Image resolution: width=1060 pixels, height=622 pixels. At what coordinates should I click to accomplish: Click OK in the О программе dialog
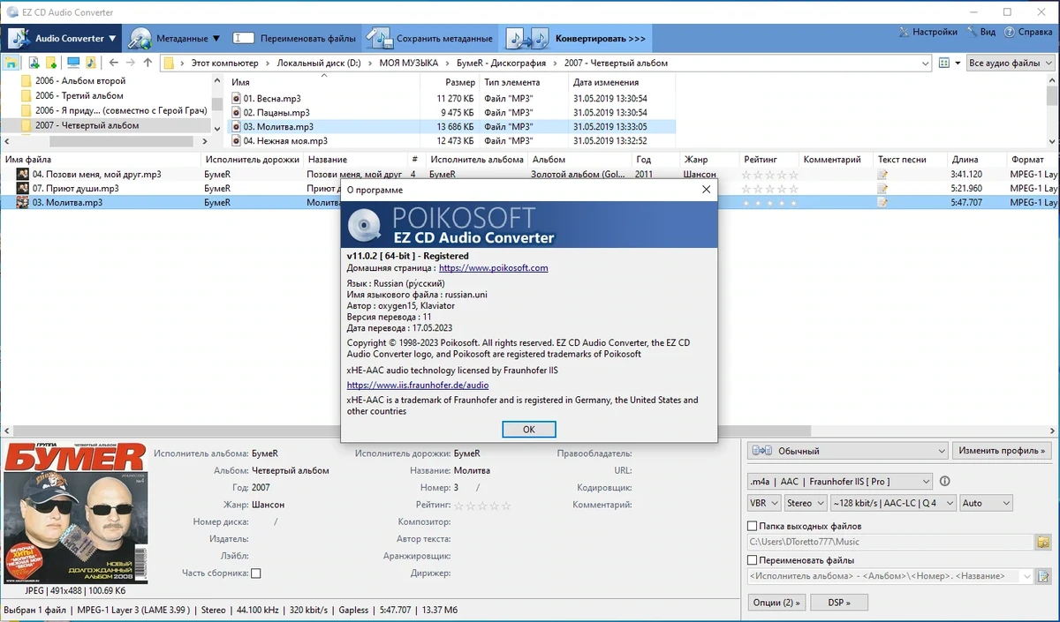point(528,430)
